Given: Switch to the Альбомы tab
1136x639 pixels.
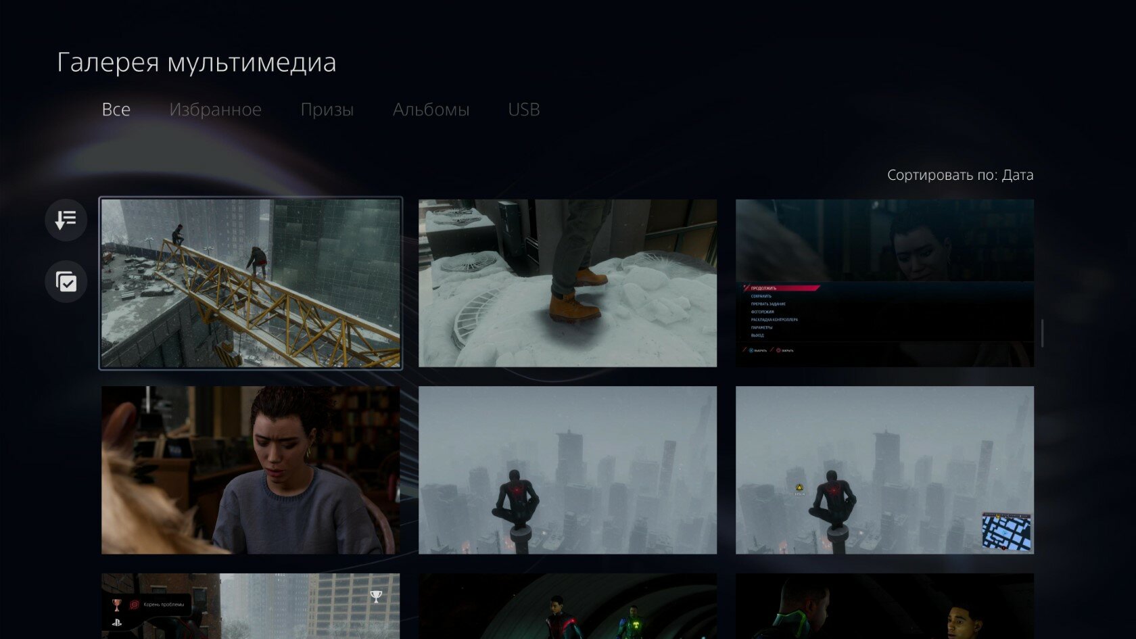Looking at the screenshot, I should pos(431,110).
